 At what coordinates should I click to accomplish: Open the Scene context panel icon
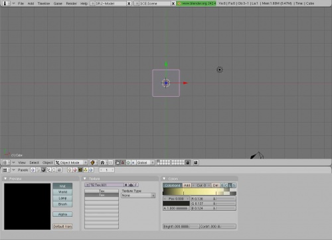pos(59,170)
